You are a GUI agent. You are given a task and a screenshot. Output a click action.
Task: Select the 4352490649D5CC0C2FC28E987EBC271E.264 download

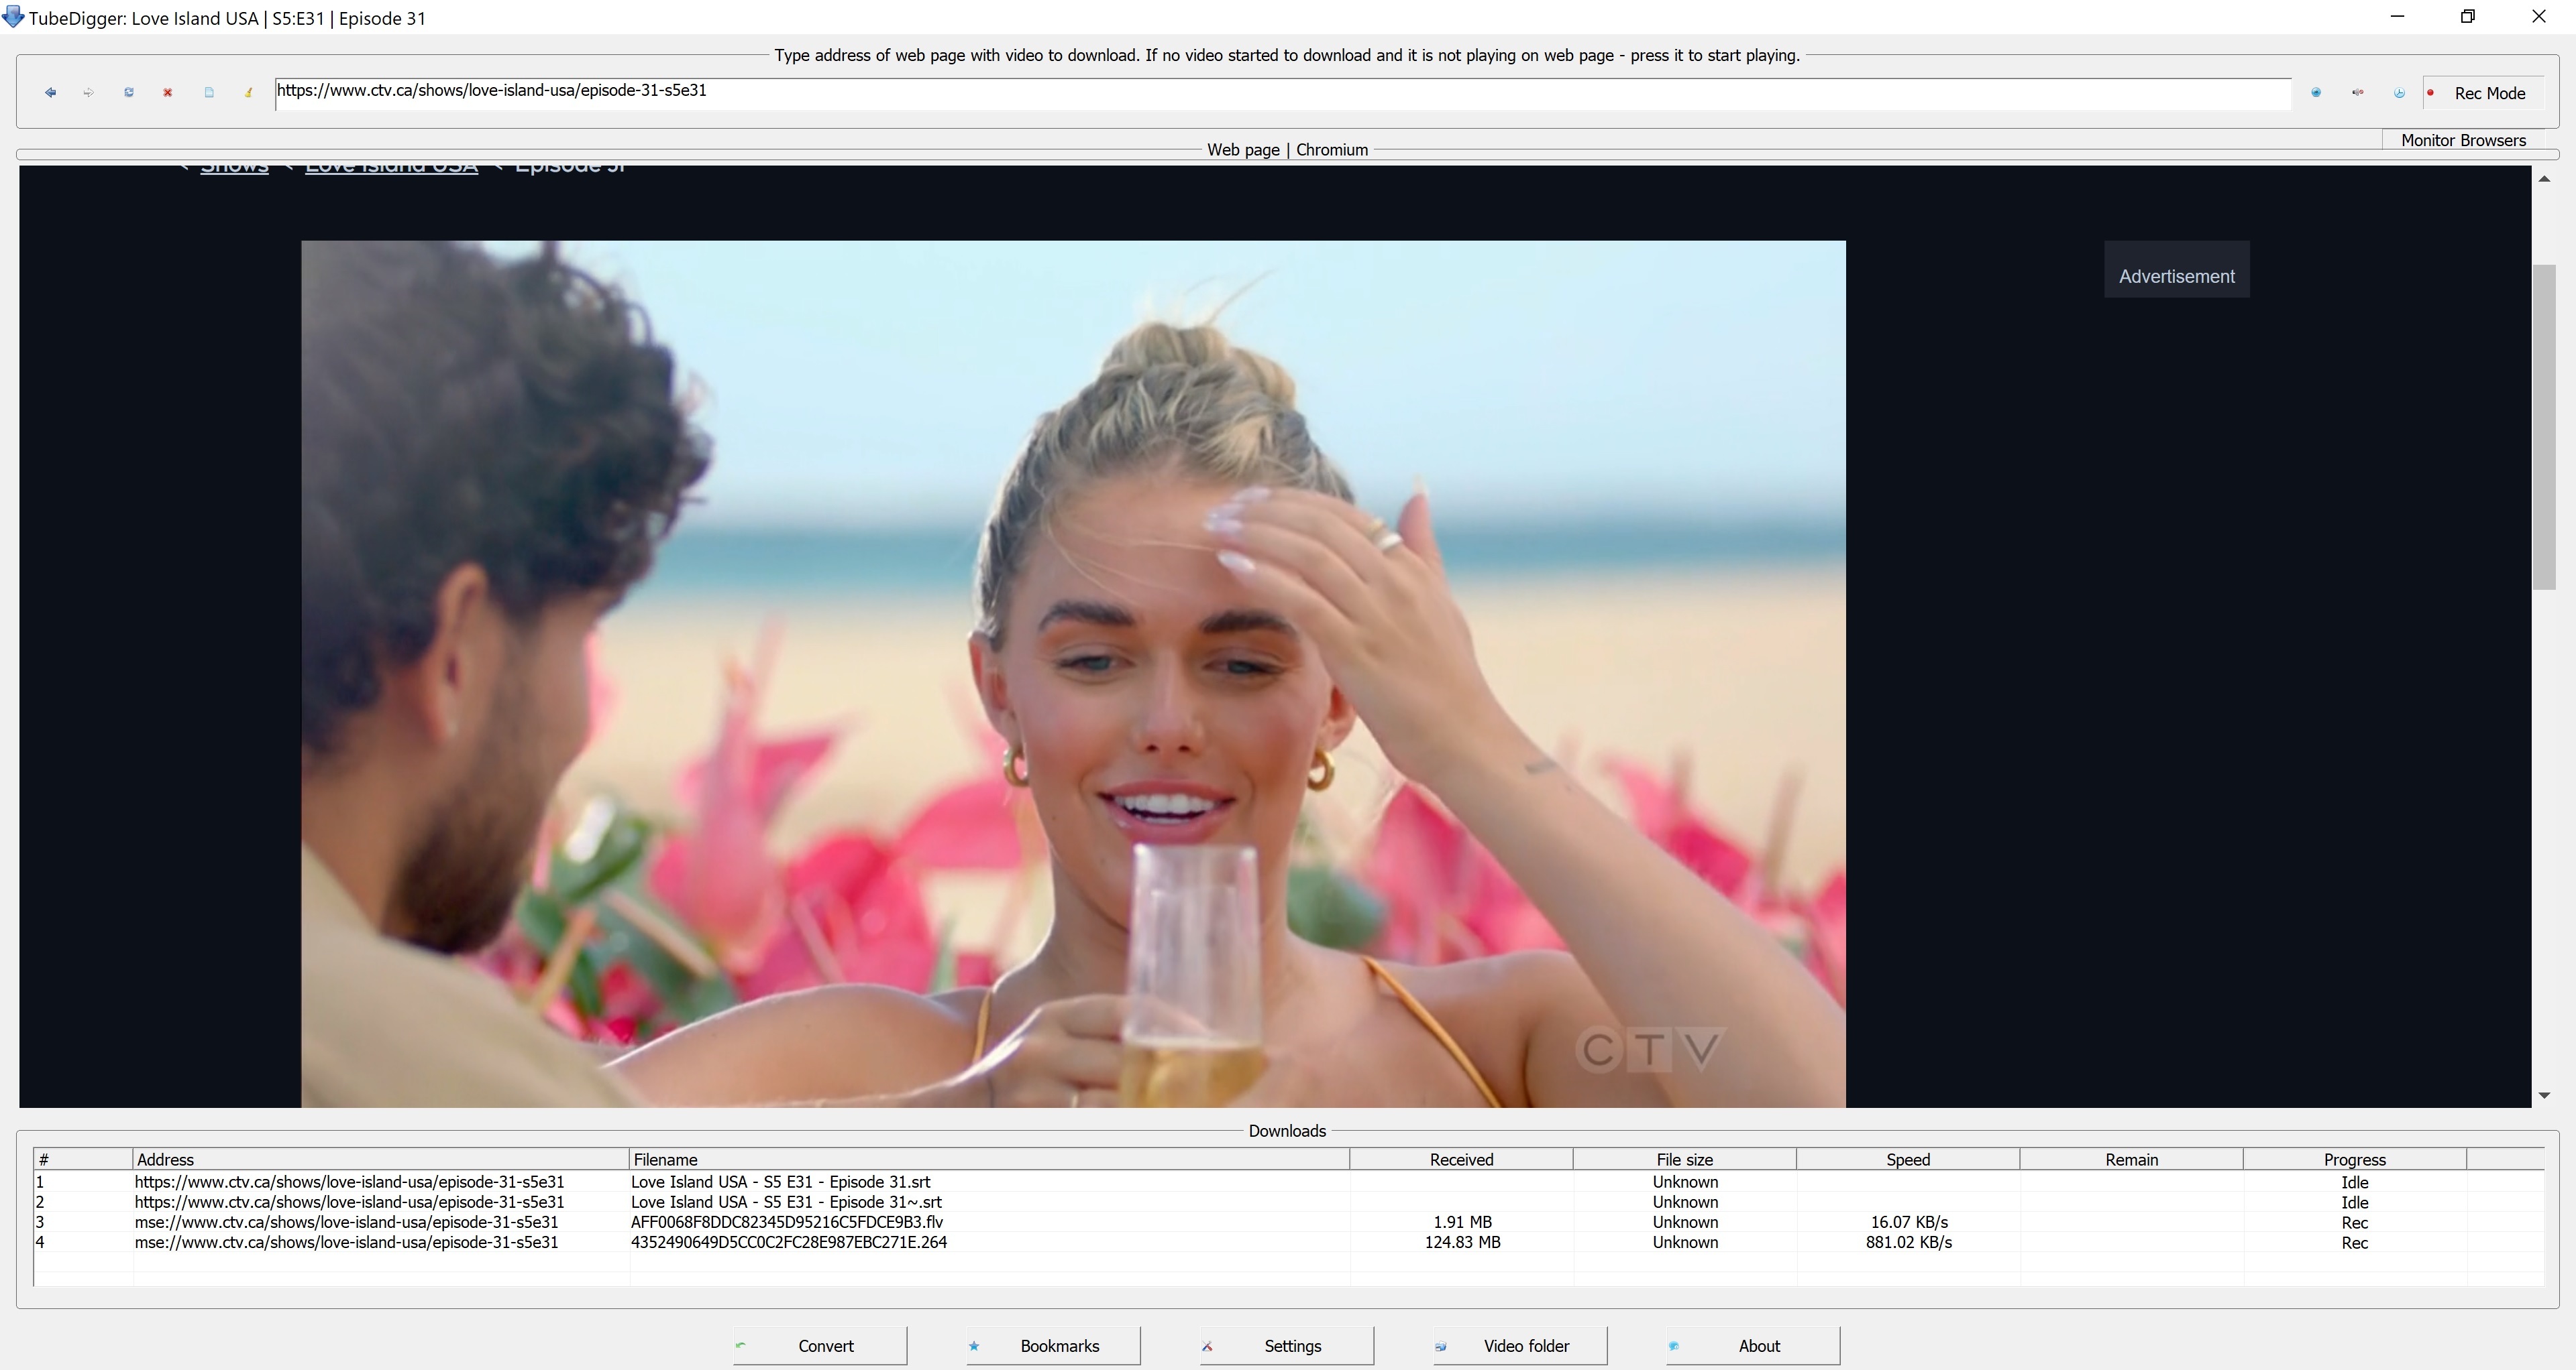(789, 1242)
